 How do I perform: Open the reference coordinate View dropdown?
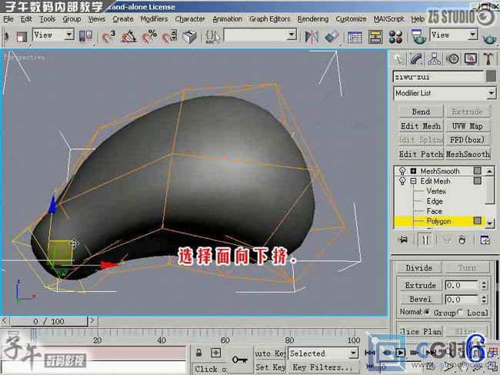(x=68, y=35)
